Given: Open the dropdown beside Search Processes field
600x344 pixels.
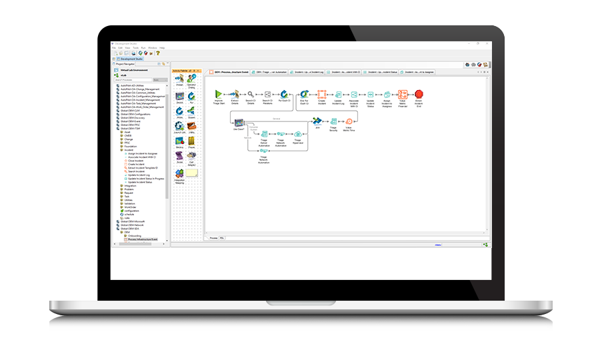Looking at the screenshot, I should (160, 80).
